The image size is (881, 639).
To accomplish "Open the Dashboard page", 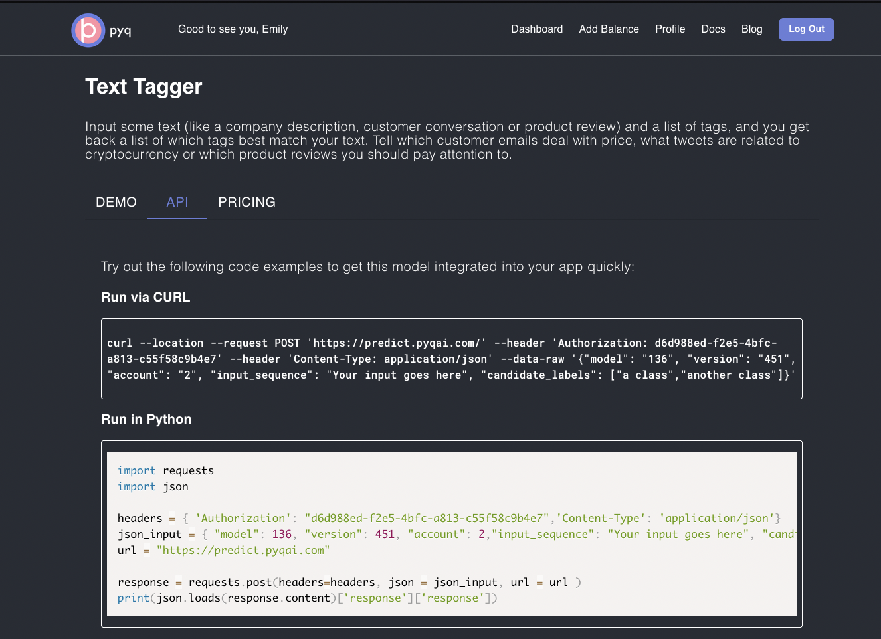I will 537,29.
